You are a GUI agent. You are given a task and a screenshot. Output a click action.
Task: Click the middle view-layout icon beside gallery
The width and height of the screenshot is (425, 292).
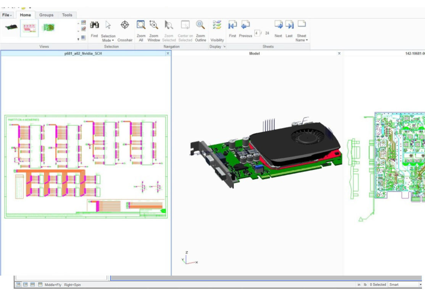tap(84, 29)
